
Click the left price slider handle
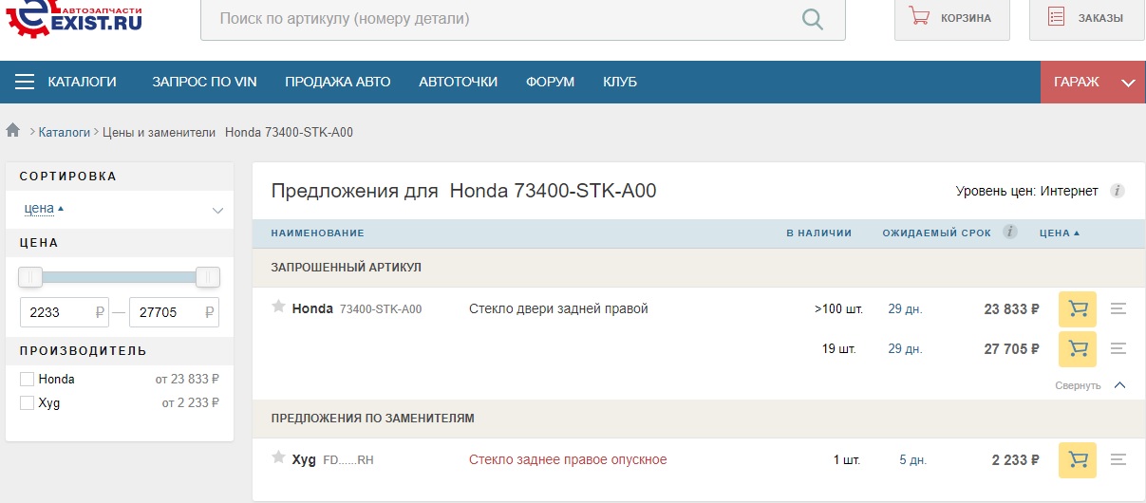[30, 277]
